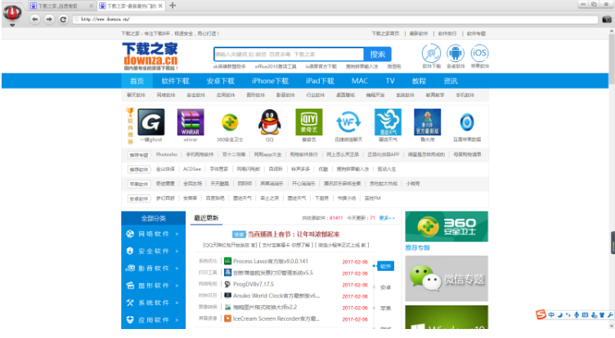Open the 安卓下载 navigation tab
This screenshot has width=615, height=338.
pyautogui.click(x=221, y=81)
